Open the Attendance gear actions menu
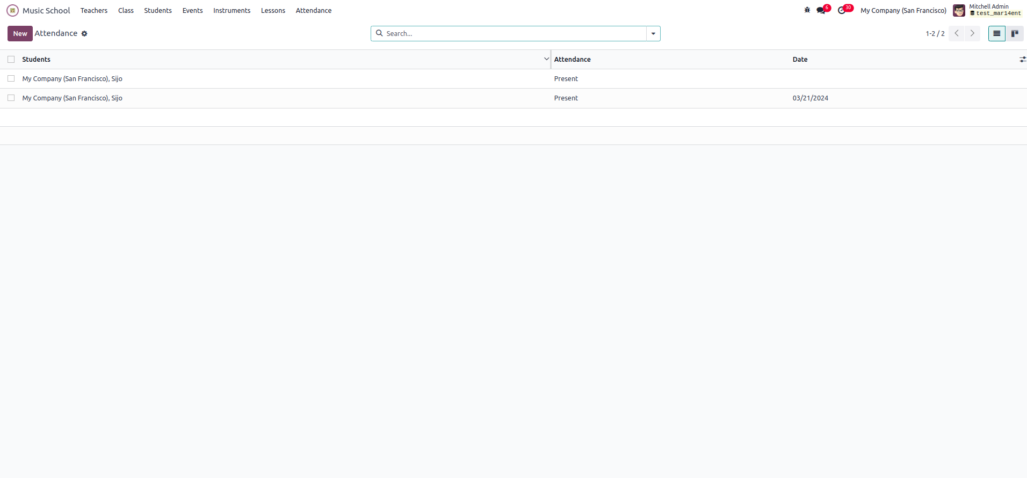1027x478 pixels. pyautogui.click(x=84, y=34)
